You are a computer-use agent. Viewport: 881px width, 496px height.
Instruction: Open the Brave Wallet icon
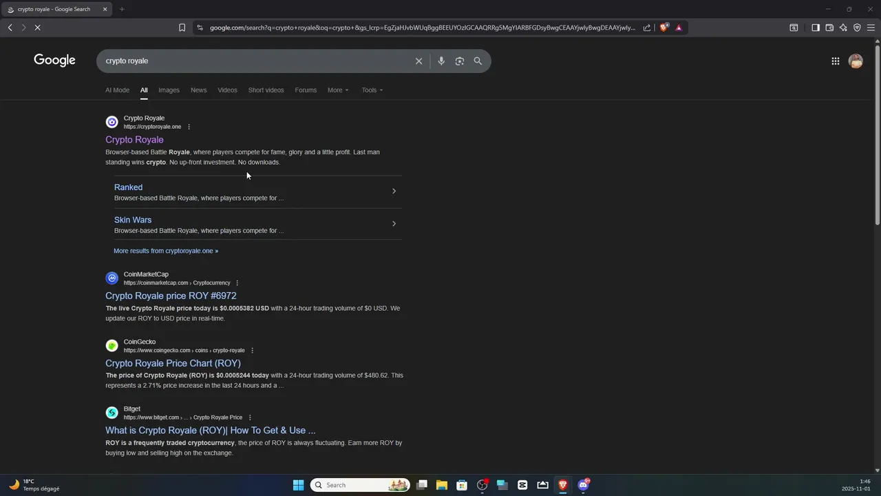pos(829,28)
